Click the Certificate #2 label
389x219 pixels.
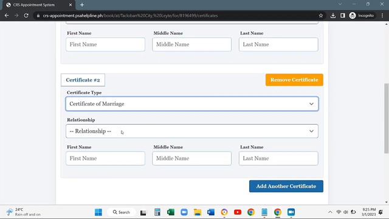[x=83, y=80]
